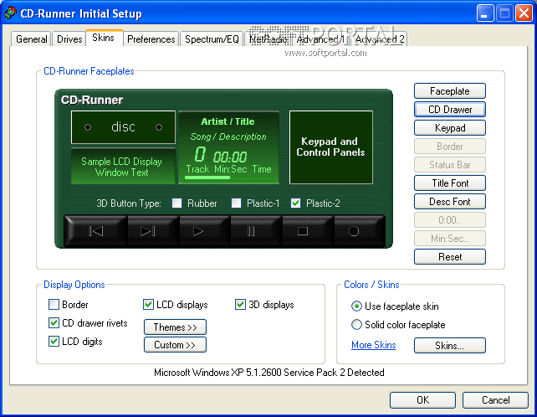The width and height of the screenshot is (537, 417).
Task: Expand the Themes >> options
Action: coord(175,327)
